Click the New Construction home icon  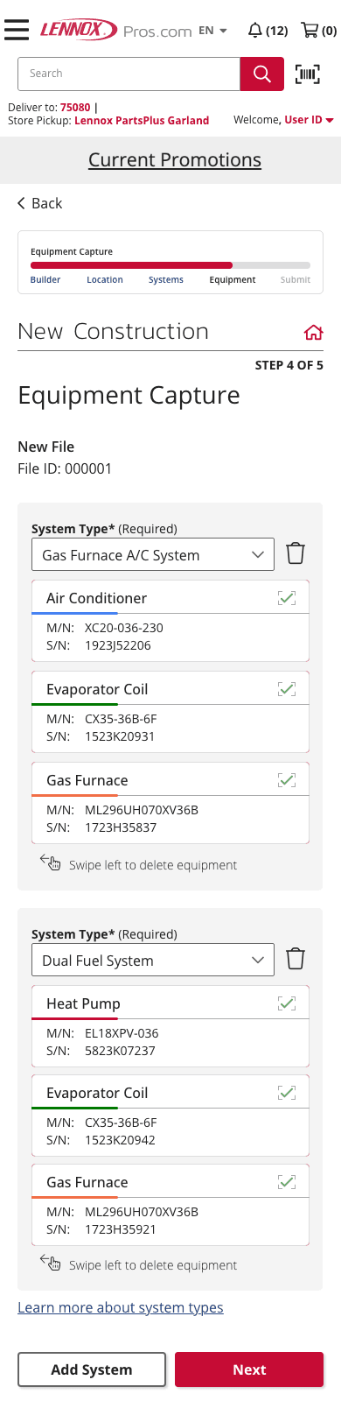(x=313, y=333)
